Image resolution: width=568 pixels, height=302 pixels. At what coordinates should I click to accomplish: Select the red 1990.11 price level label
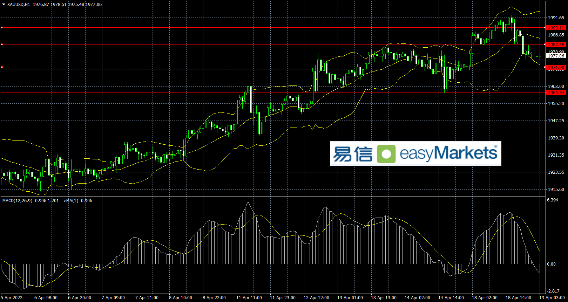coord(556,28)
